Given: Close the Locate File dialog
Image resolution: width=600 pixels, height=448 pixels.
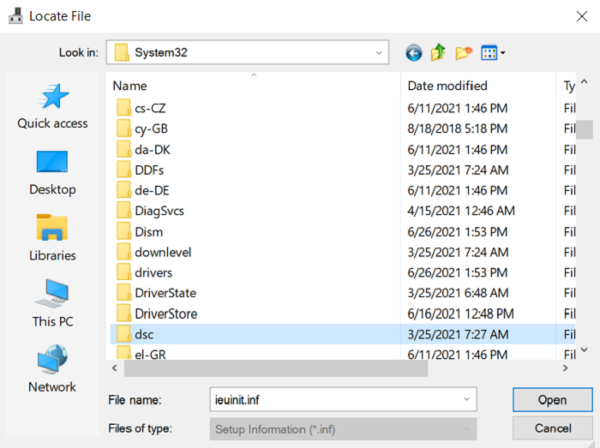Looking at the screenshot, I should click(582, 16).
